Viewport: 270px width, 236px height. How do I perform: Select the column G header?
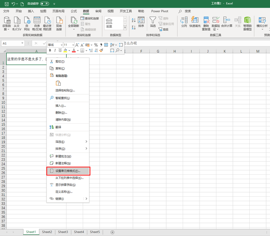[158, 51]
